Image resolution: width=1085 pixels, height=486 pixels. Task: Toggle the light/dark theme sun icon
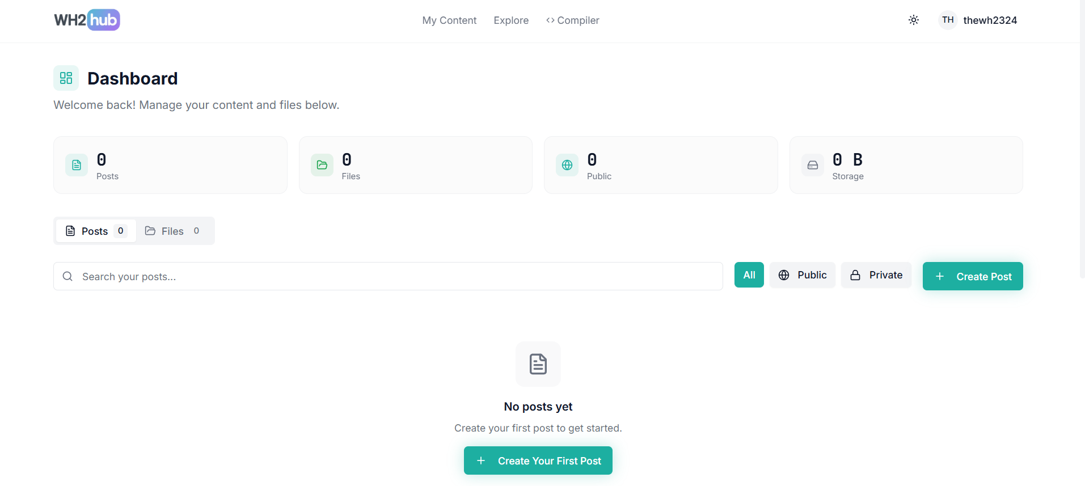913,20
